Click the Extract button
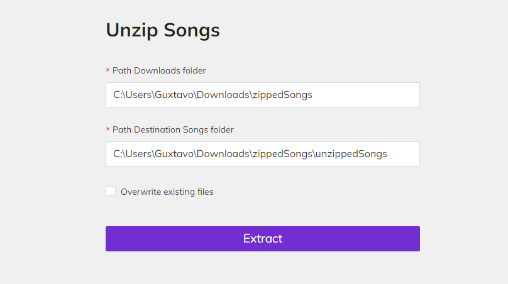 click(x=262, y=239)
